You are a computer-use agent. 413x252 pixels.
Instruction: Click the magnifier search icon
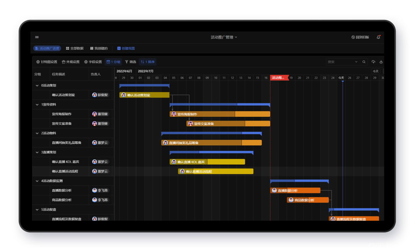tap(364, 62)
